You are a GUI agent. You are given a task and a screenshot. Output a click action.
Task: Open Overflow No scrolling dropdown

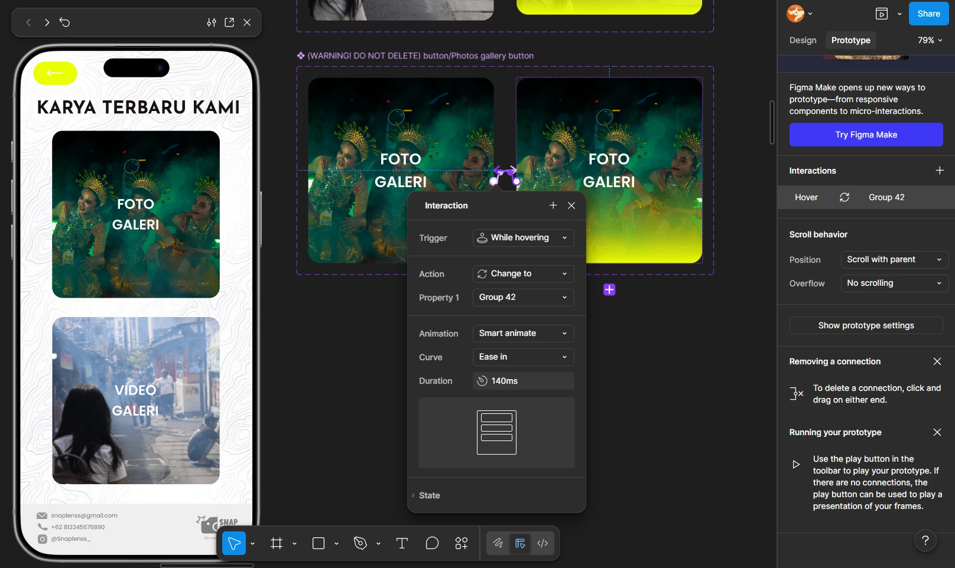[895, 283]
